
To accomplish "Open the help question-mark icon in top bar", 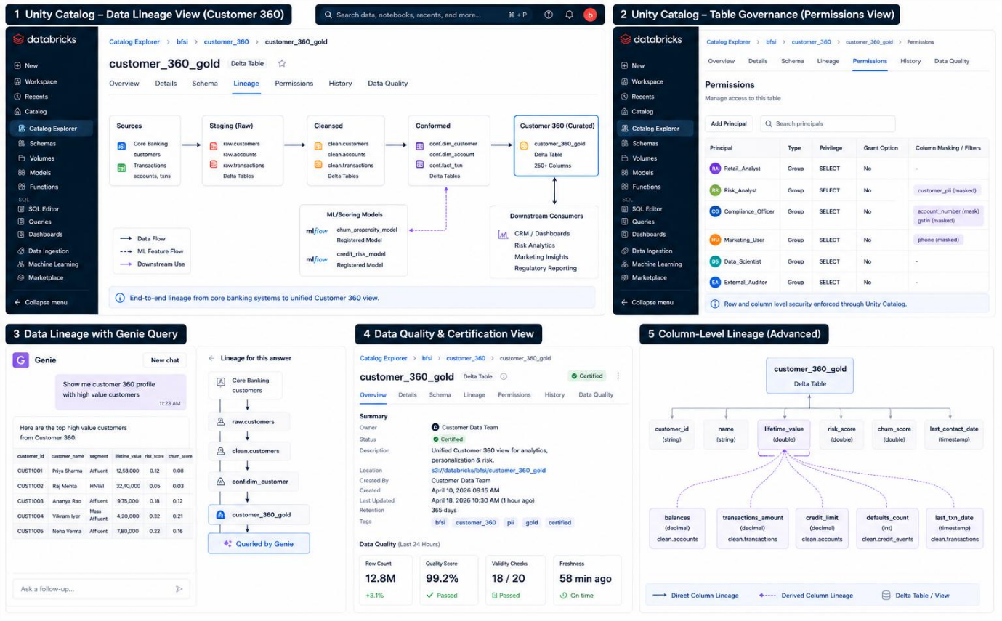I will click(x=549, y=15).
